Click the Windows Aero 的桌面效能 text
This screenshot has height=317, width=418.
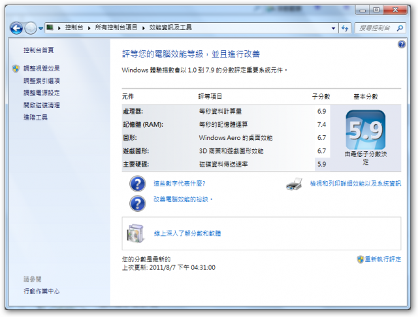236,138
